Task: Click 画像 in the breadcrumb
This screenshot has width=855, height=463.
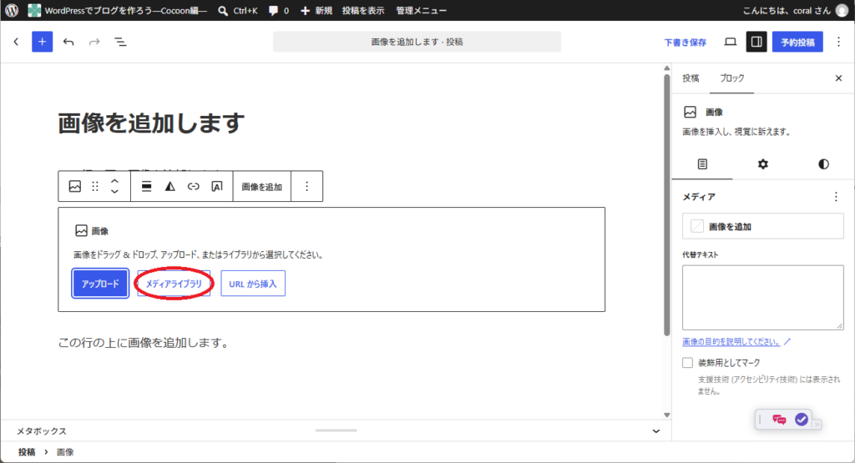Action: (x=65, y=451)
